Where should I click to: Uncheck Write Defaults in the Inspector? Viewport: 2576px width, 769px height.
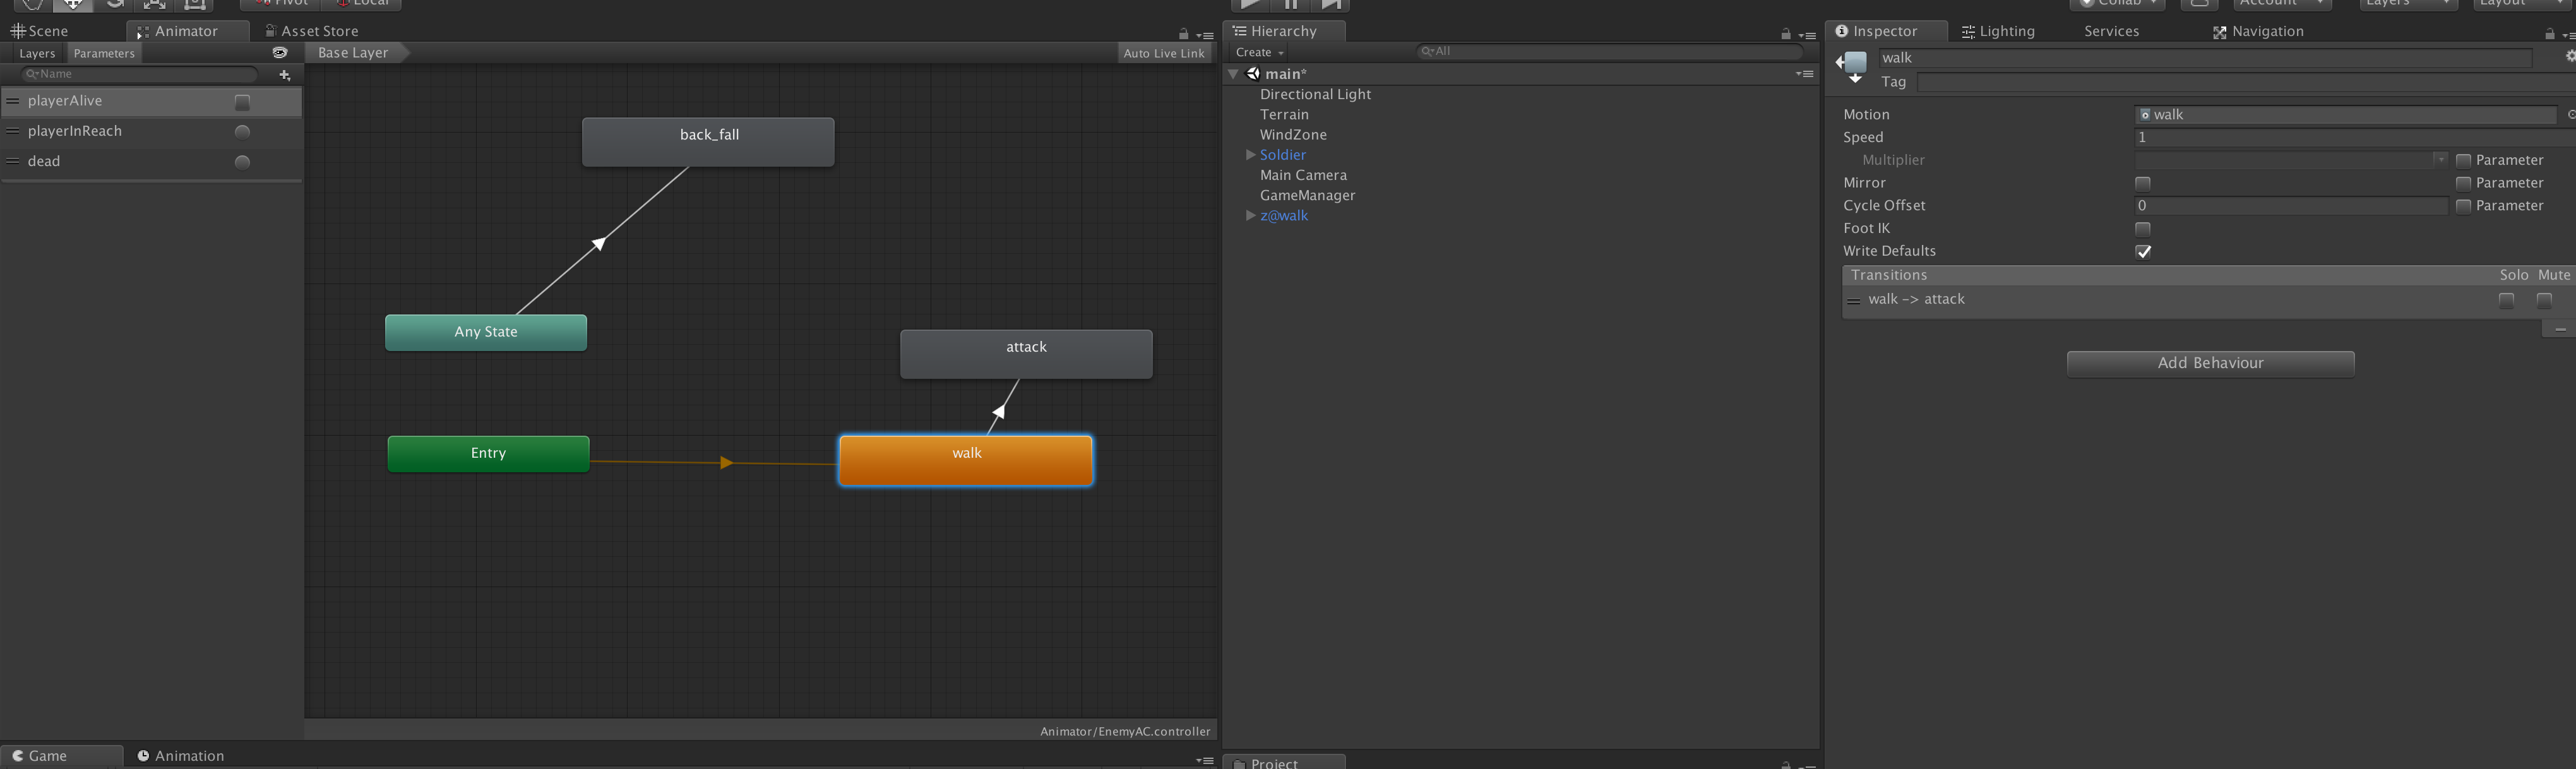tap(2143, 251)
